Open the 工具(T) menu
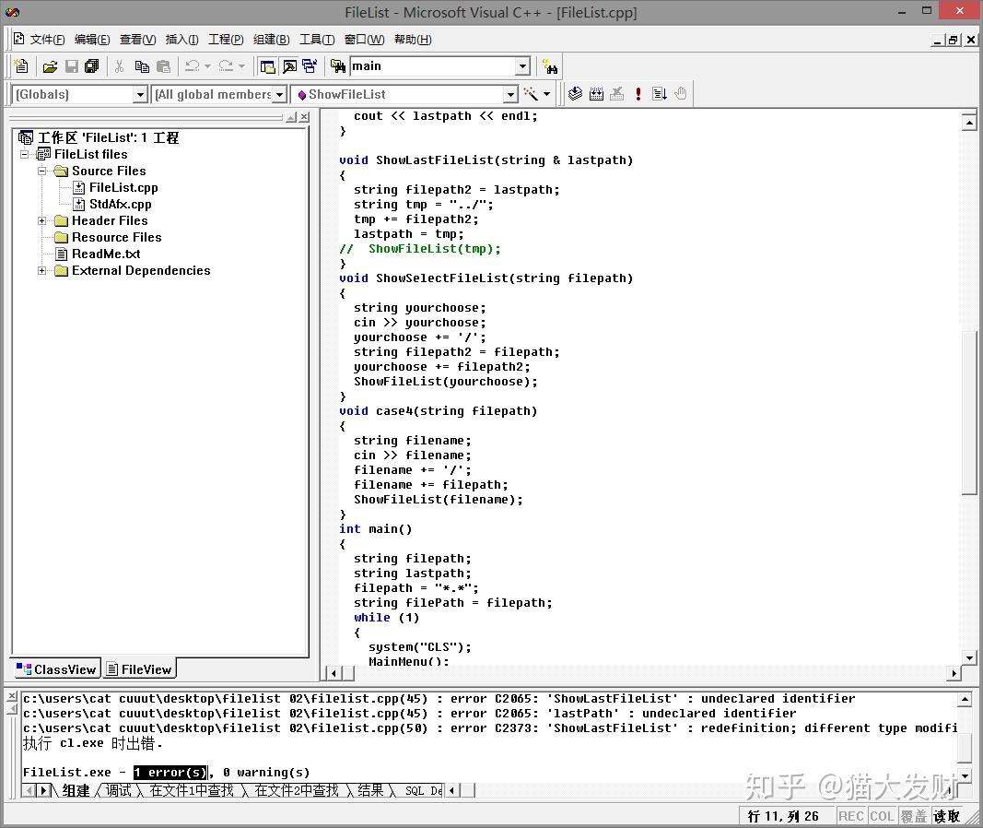 pyautogui.click(x=317, y=40)
